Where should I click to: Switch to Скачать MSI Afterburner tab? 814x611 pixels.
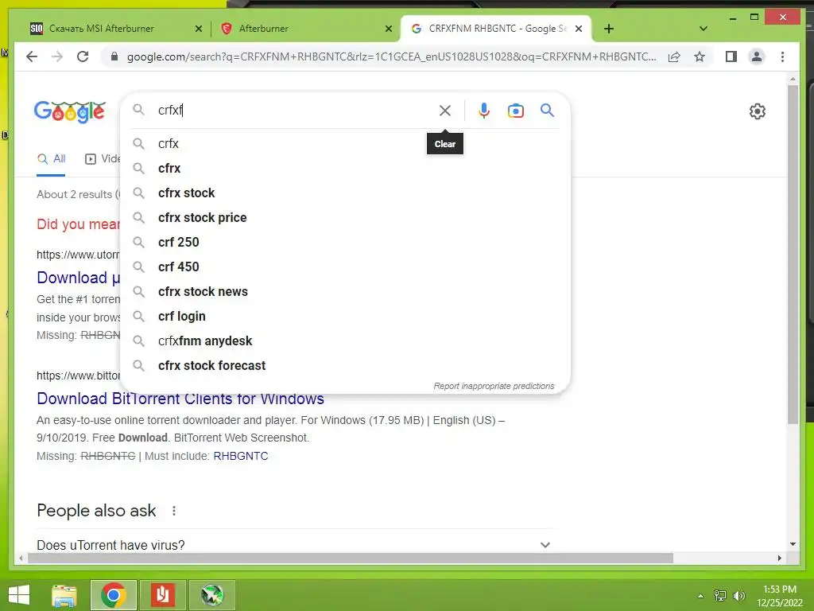tap(102, 29)
